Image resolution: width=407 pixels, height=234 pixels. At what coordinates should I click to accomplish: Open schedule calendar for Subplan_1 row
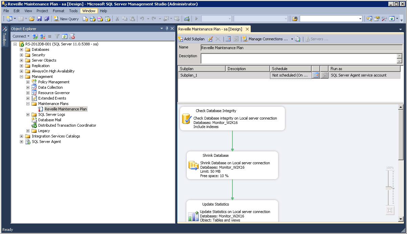pyautogui.click(x=316, y=75)
